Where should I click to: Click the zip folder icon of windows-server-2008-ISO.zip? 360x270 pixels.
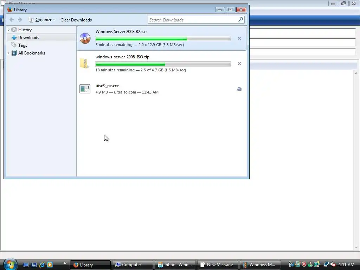[x=85, y=63]
